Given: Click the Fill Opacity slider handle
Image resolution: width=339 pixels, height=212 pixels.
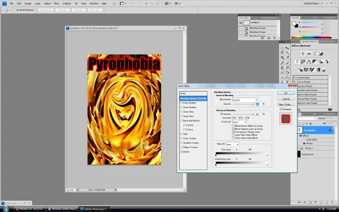Looking at the screenshot, I should click(253, 114).
